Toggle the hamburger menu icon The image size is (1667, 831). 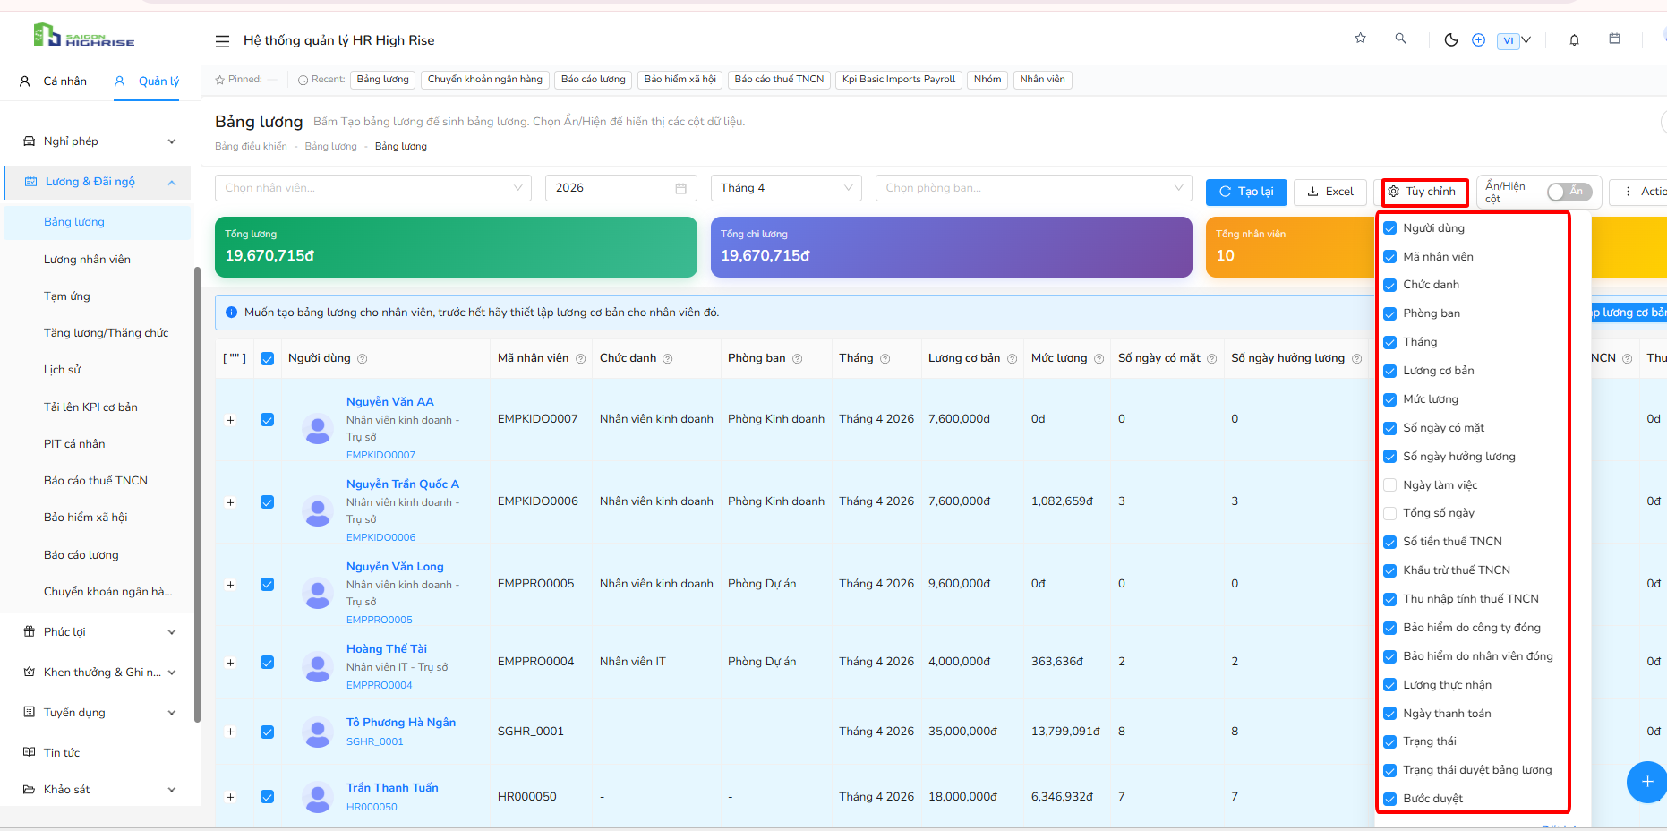click(223, 41)
